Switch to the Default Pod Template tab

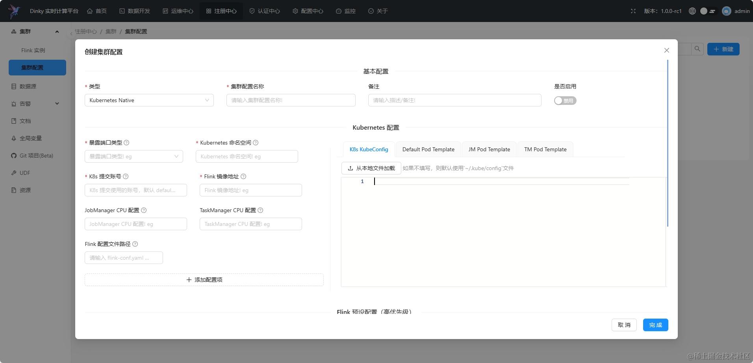pos(428,149)
